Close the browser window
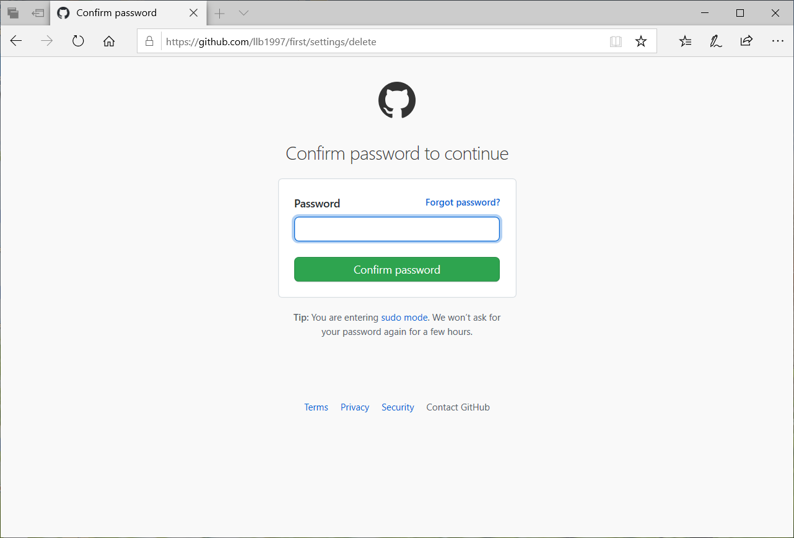Screen dimensions: 794x538 click(775, 12)
